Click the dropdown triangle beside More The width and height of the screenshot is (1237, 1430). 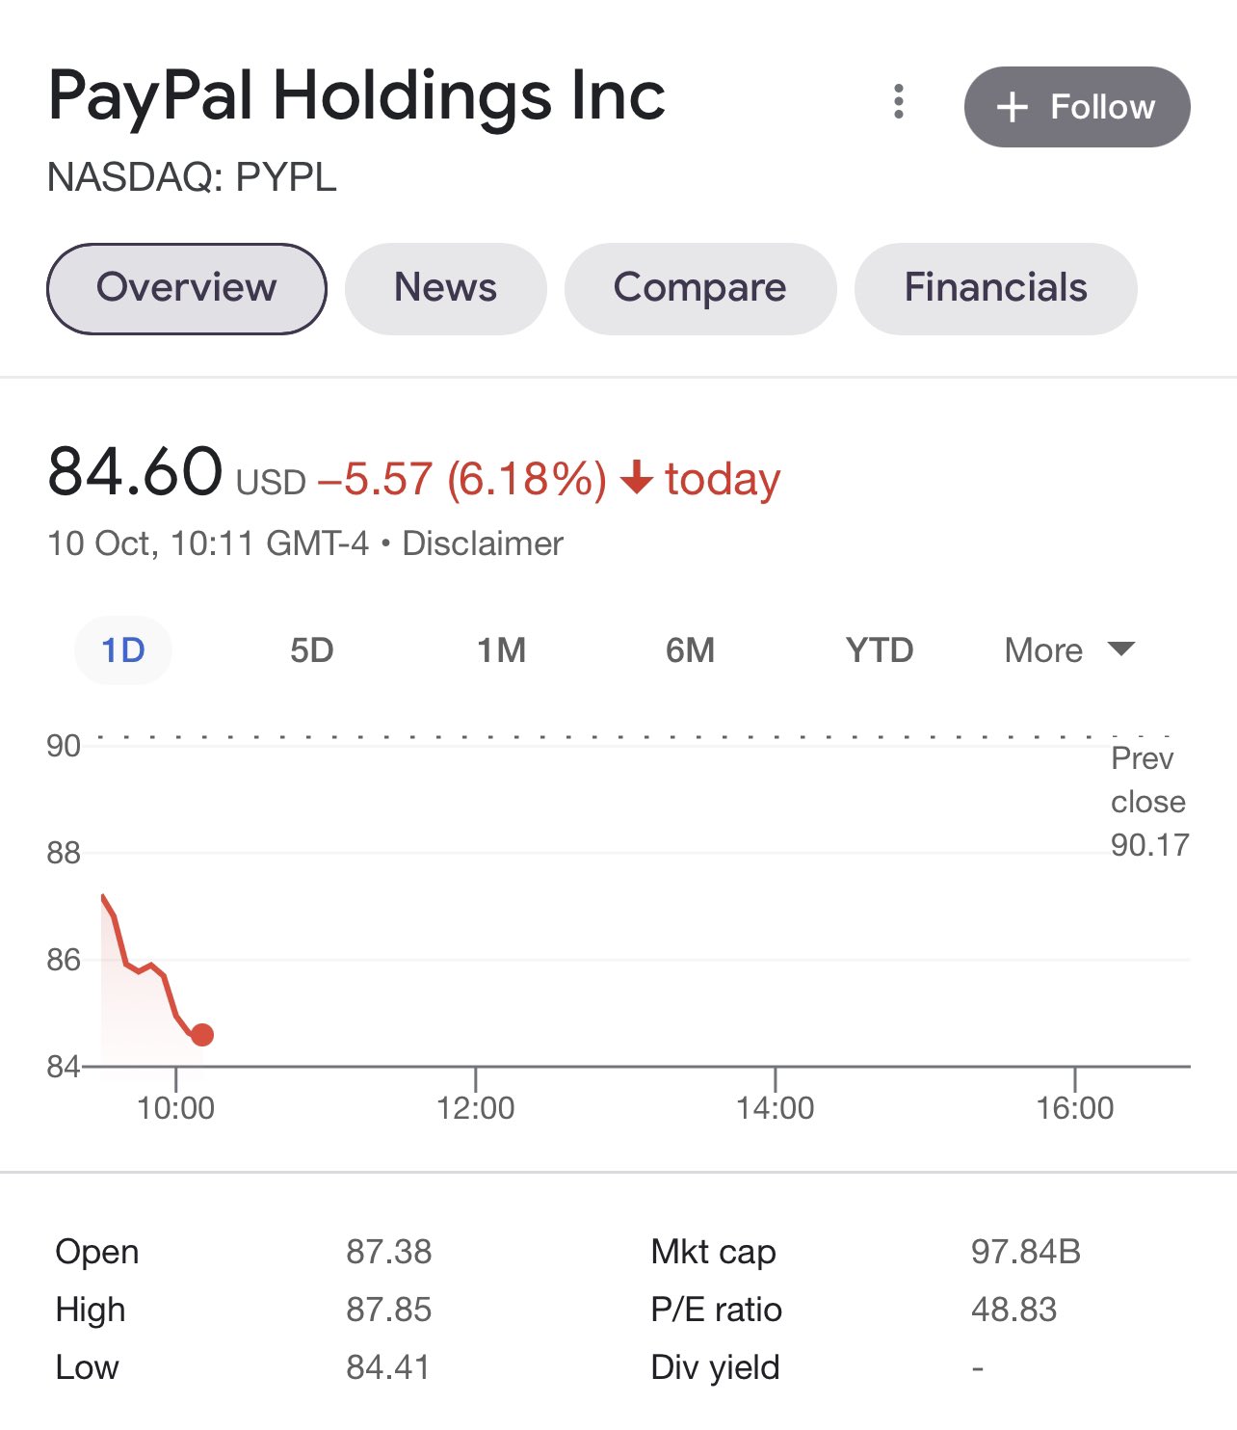(1121, 649)
